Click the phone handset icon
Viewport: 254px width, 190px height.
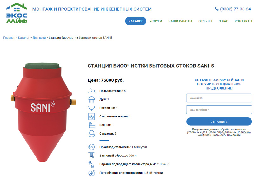click(217, 9)
